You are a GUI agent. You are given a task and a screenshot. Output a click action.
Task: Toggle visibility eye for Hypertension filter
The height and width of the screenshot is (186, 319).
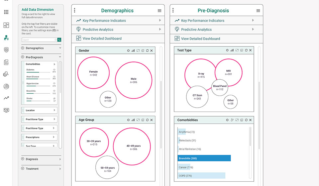54,83
